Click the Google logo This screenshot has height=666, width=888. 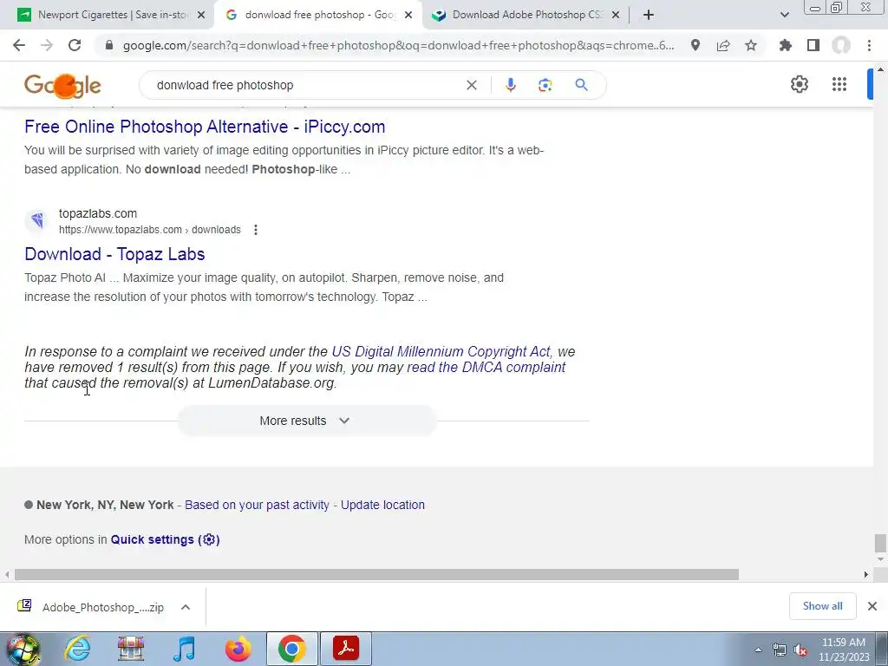click(62, 86)
